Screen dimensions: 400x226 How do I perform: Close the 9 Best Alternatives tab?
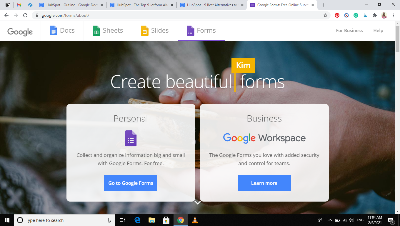[242, 5]
